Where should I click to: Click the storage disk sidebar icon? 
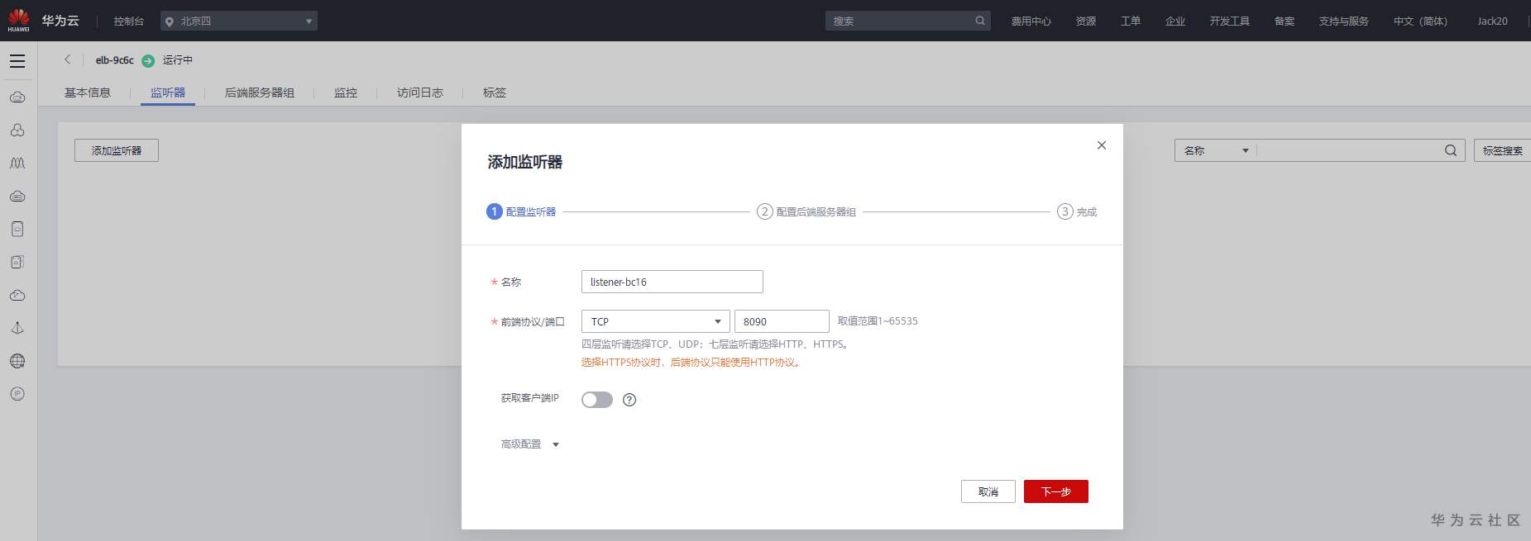click(x=17, y=229)
